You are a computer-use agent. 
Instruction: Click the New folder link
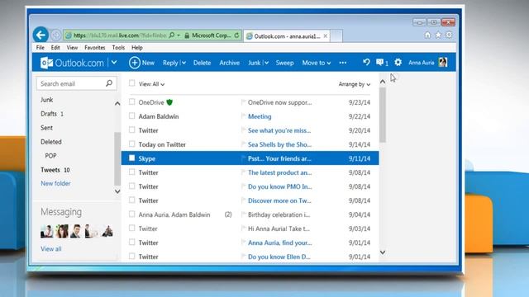[x=55, y=183]
